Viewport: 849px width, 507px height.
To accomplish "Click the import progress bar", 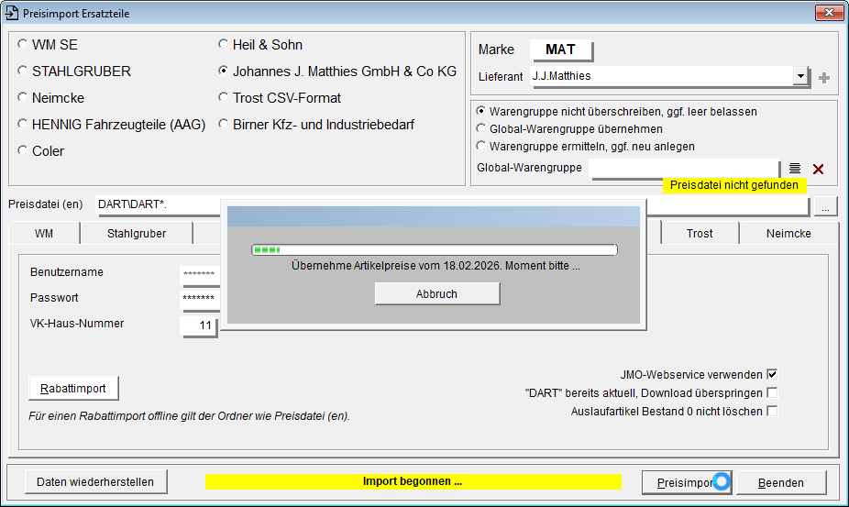I will 435,249.
